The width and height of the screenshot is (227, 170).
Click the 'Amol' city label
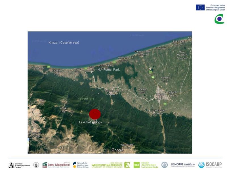tap(160, 94)
